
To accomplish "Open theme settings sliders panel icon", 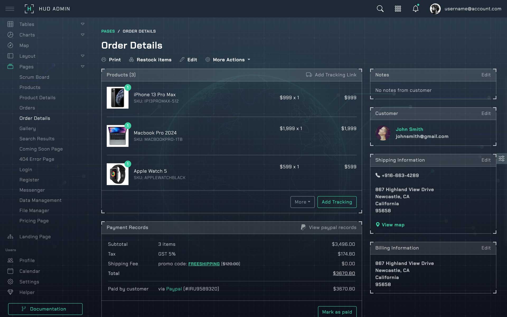I will pyautogui.click(x=501, y=158).
